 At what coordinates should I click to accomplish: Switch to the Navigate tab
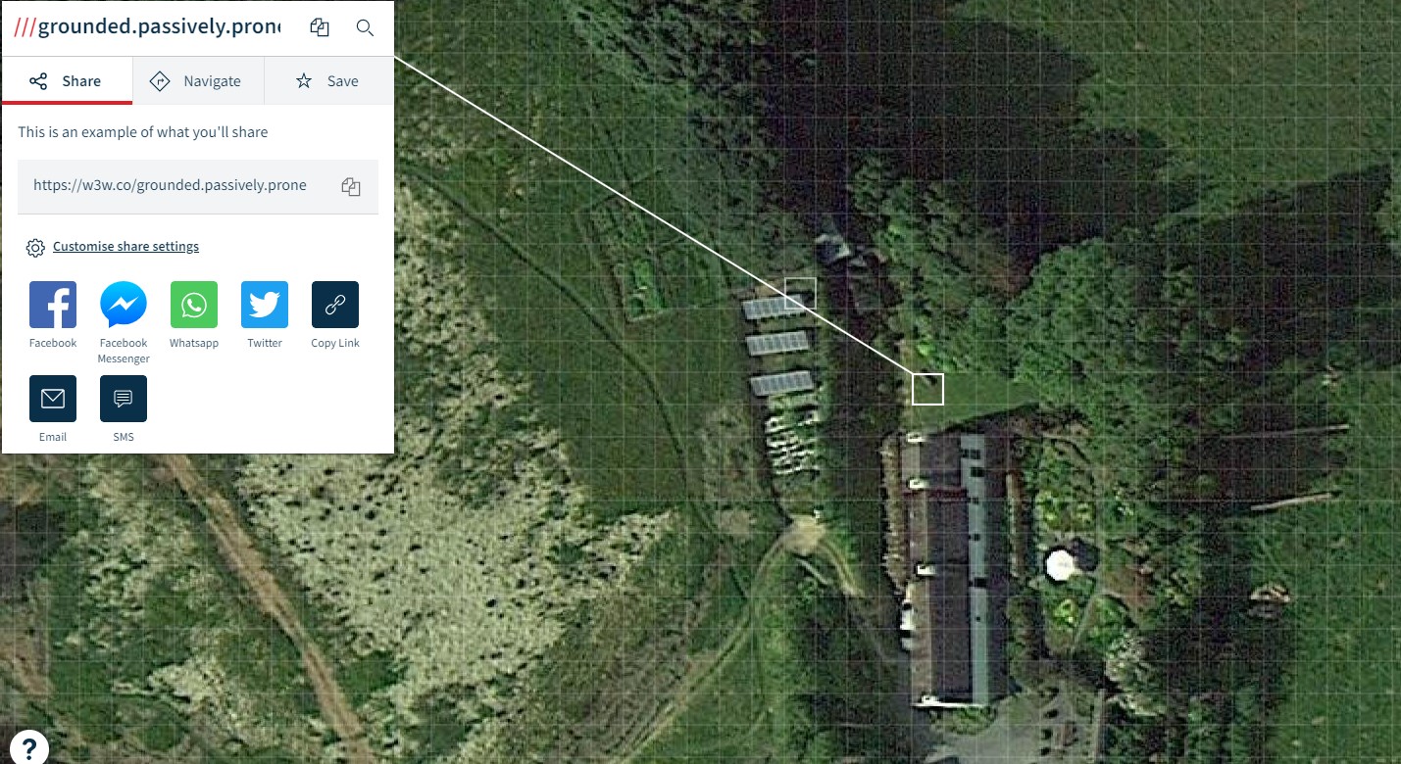198,81
